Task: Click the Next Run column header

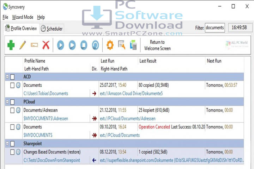Action: point(214,61)
